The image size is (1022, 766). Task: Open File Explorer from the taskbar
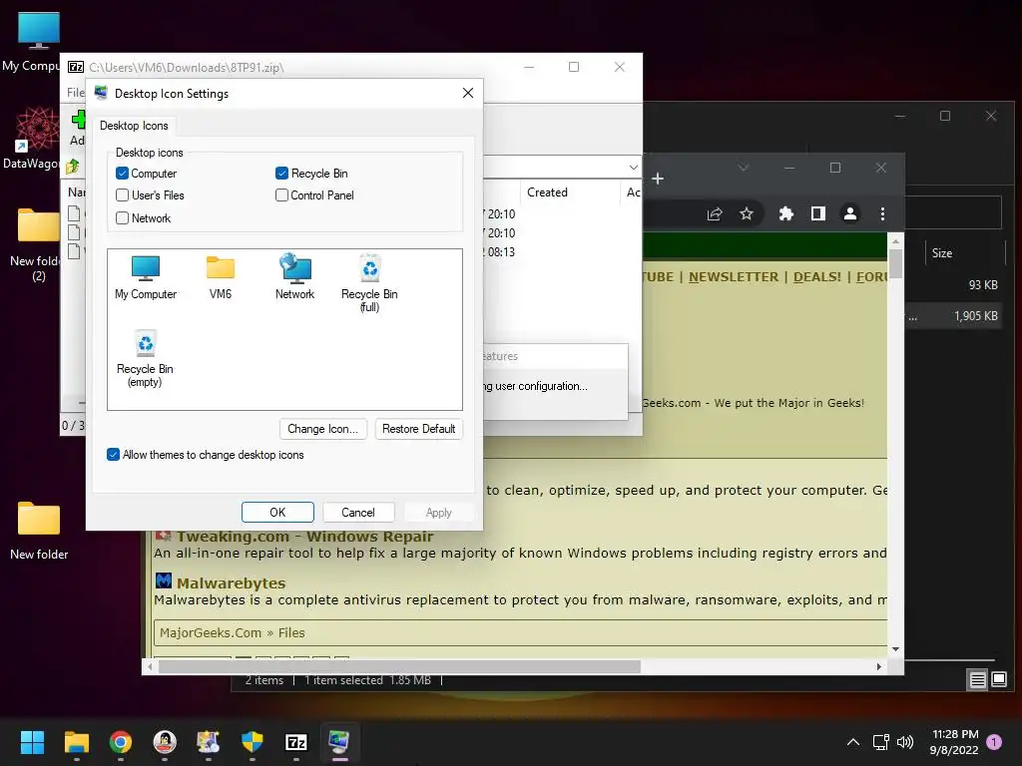tap(76, 741)
